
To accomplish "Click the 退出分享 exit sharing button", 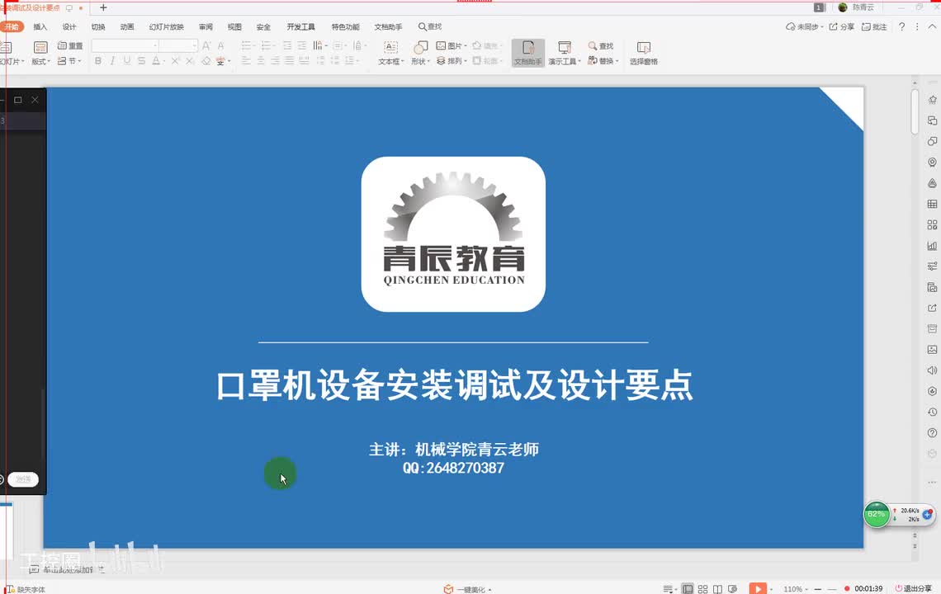I will click(914, 588).
